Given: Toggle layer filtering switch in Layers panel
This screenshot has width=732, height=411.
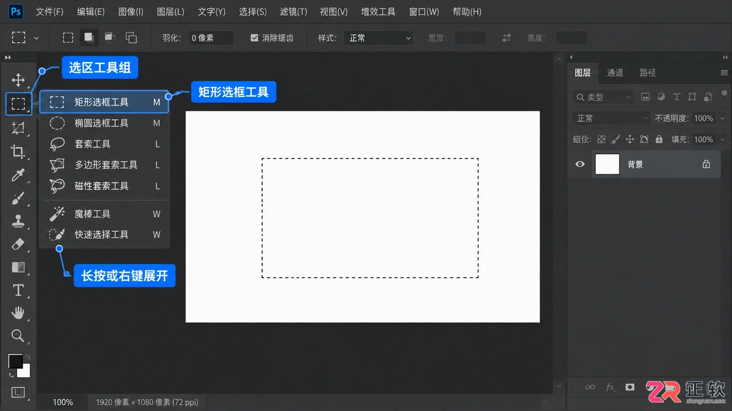Looking at the screenshot, I should click(724, 95).
